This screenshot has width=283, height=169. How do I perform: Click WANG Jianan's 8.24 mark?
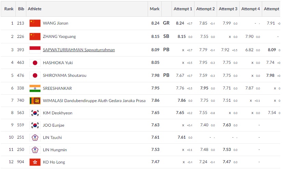point(155,23)
